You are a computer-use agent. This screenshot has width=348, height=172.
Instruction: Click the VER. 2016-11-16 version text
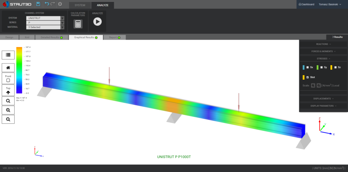coord(14,168)
